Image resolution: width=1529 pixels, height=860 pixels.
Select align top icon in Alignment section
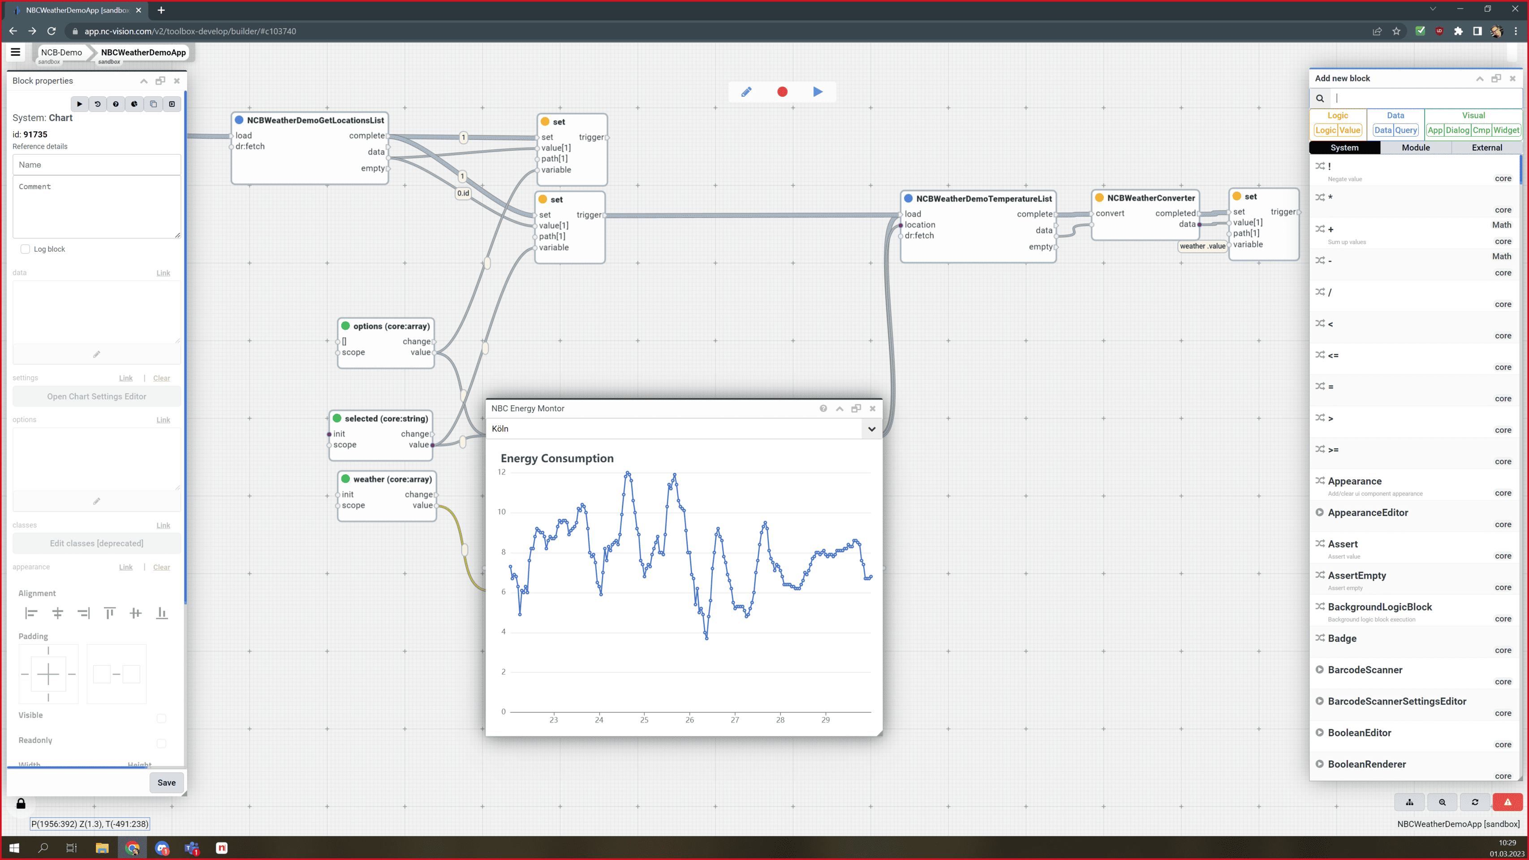[110, 613]
